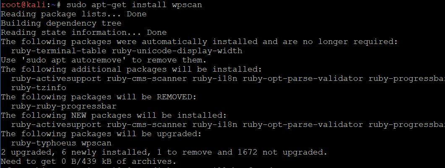Viewport: 445px width, 168px height.
Task: Select the ruby-ruby-progressbar package name
Action: click(64, 106)
